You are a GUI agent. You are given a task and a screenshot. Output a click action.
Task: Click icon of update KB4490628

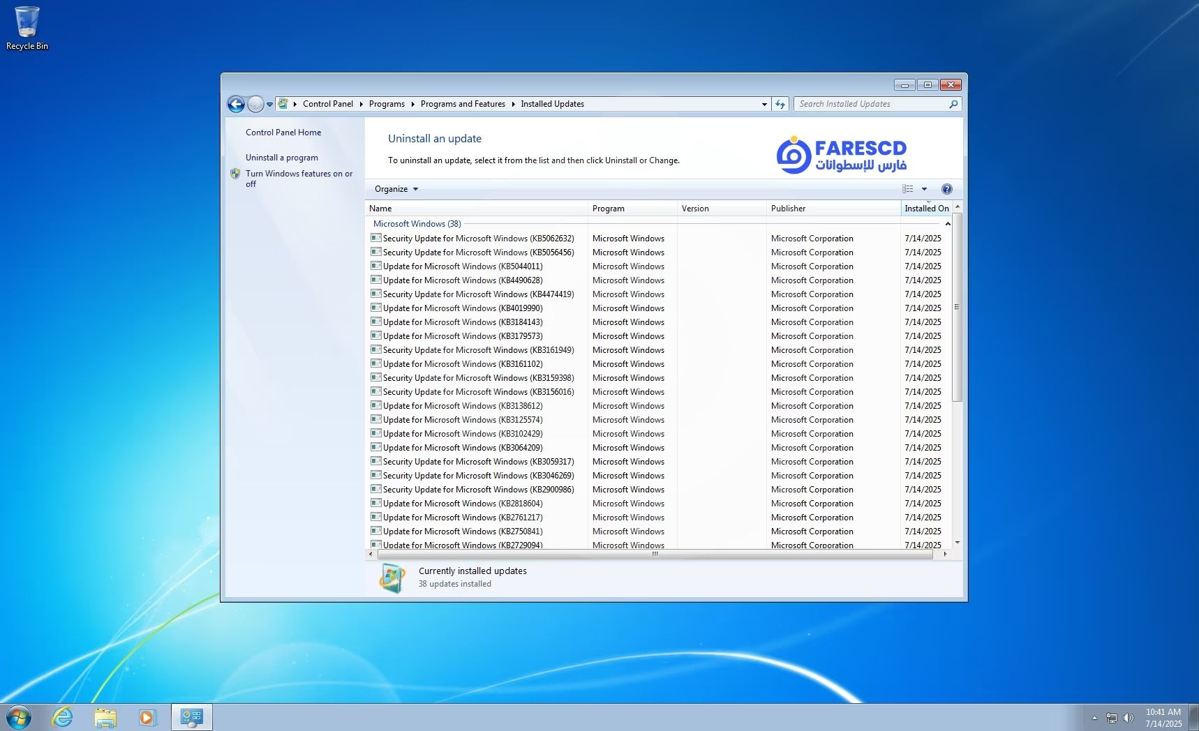click(376, 280)
